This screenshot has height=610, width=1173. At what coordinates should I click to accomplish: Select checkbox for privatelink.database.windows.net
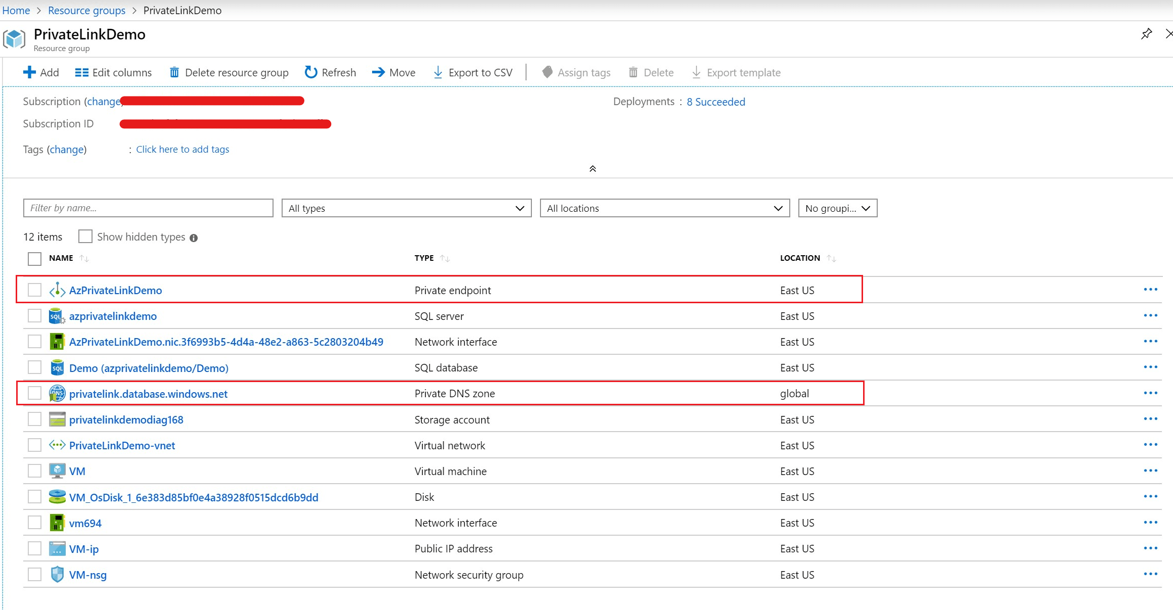(34, 393)
